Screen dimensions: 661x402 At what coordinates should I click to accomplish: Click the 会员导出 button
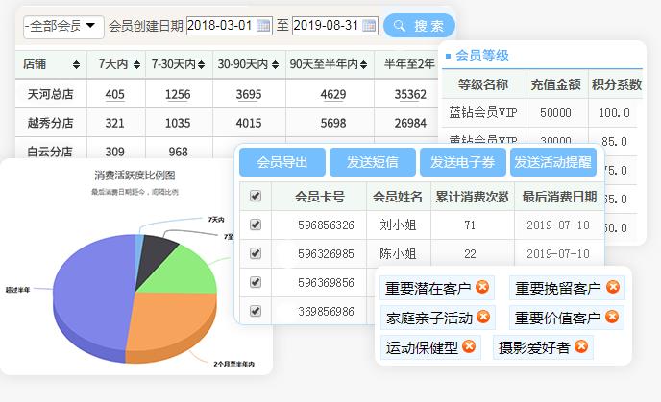[282, 162]
